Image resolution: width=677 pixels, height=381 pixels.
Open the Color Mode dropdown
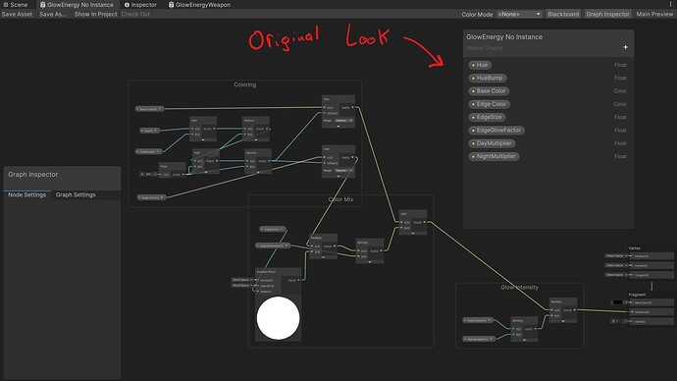tap(519, 15)
